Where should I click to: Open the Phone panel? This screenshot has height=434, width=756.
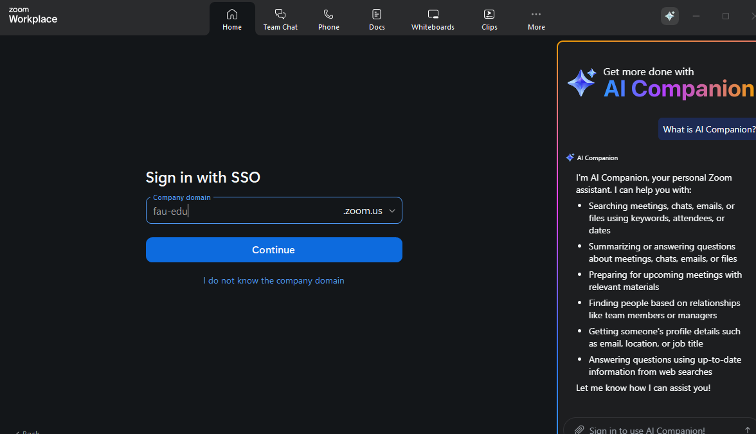[x=328, y=18]
